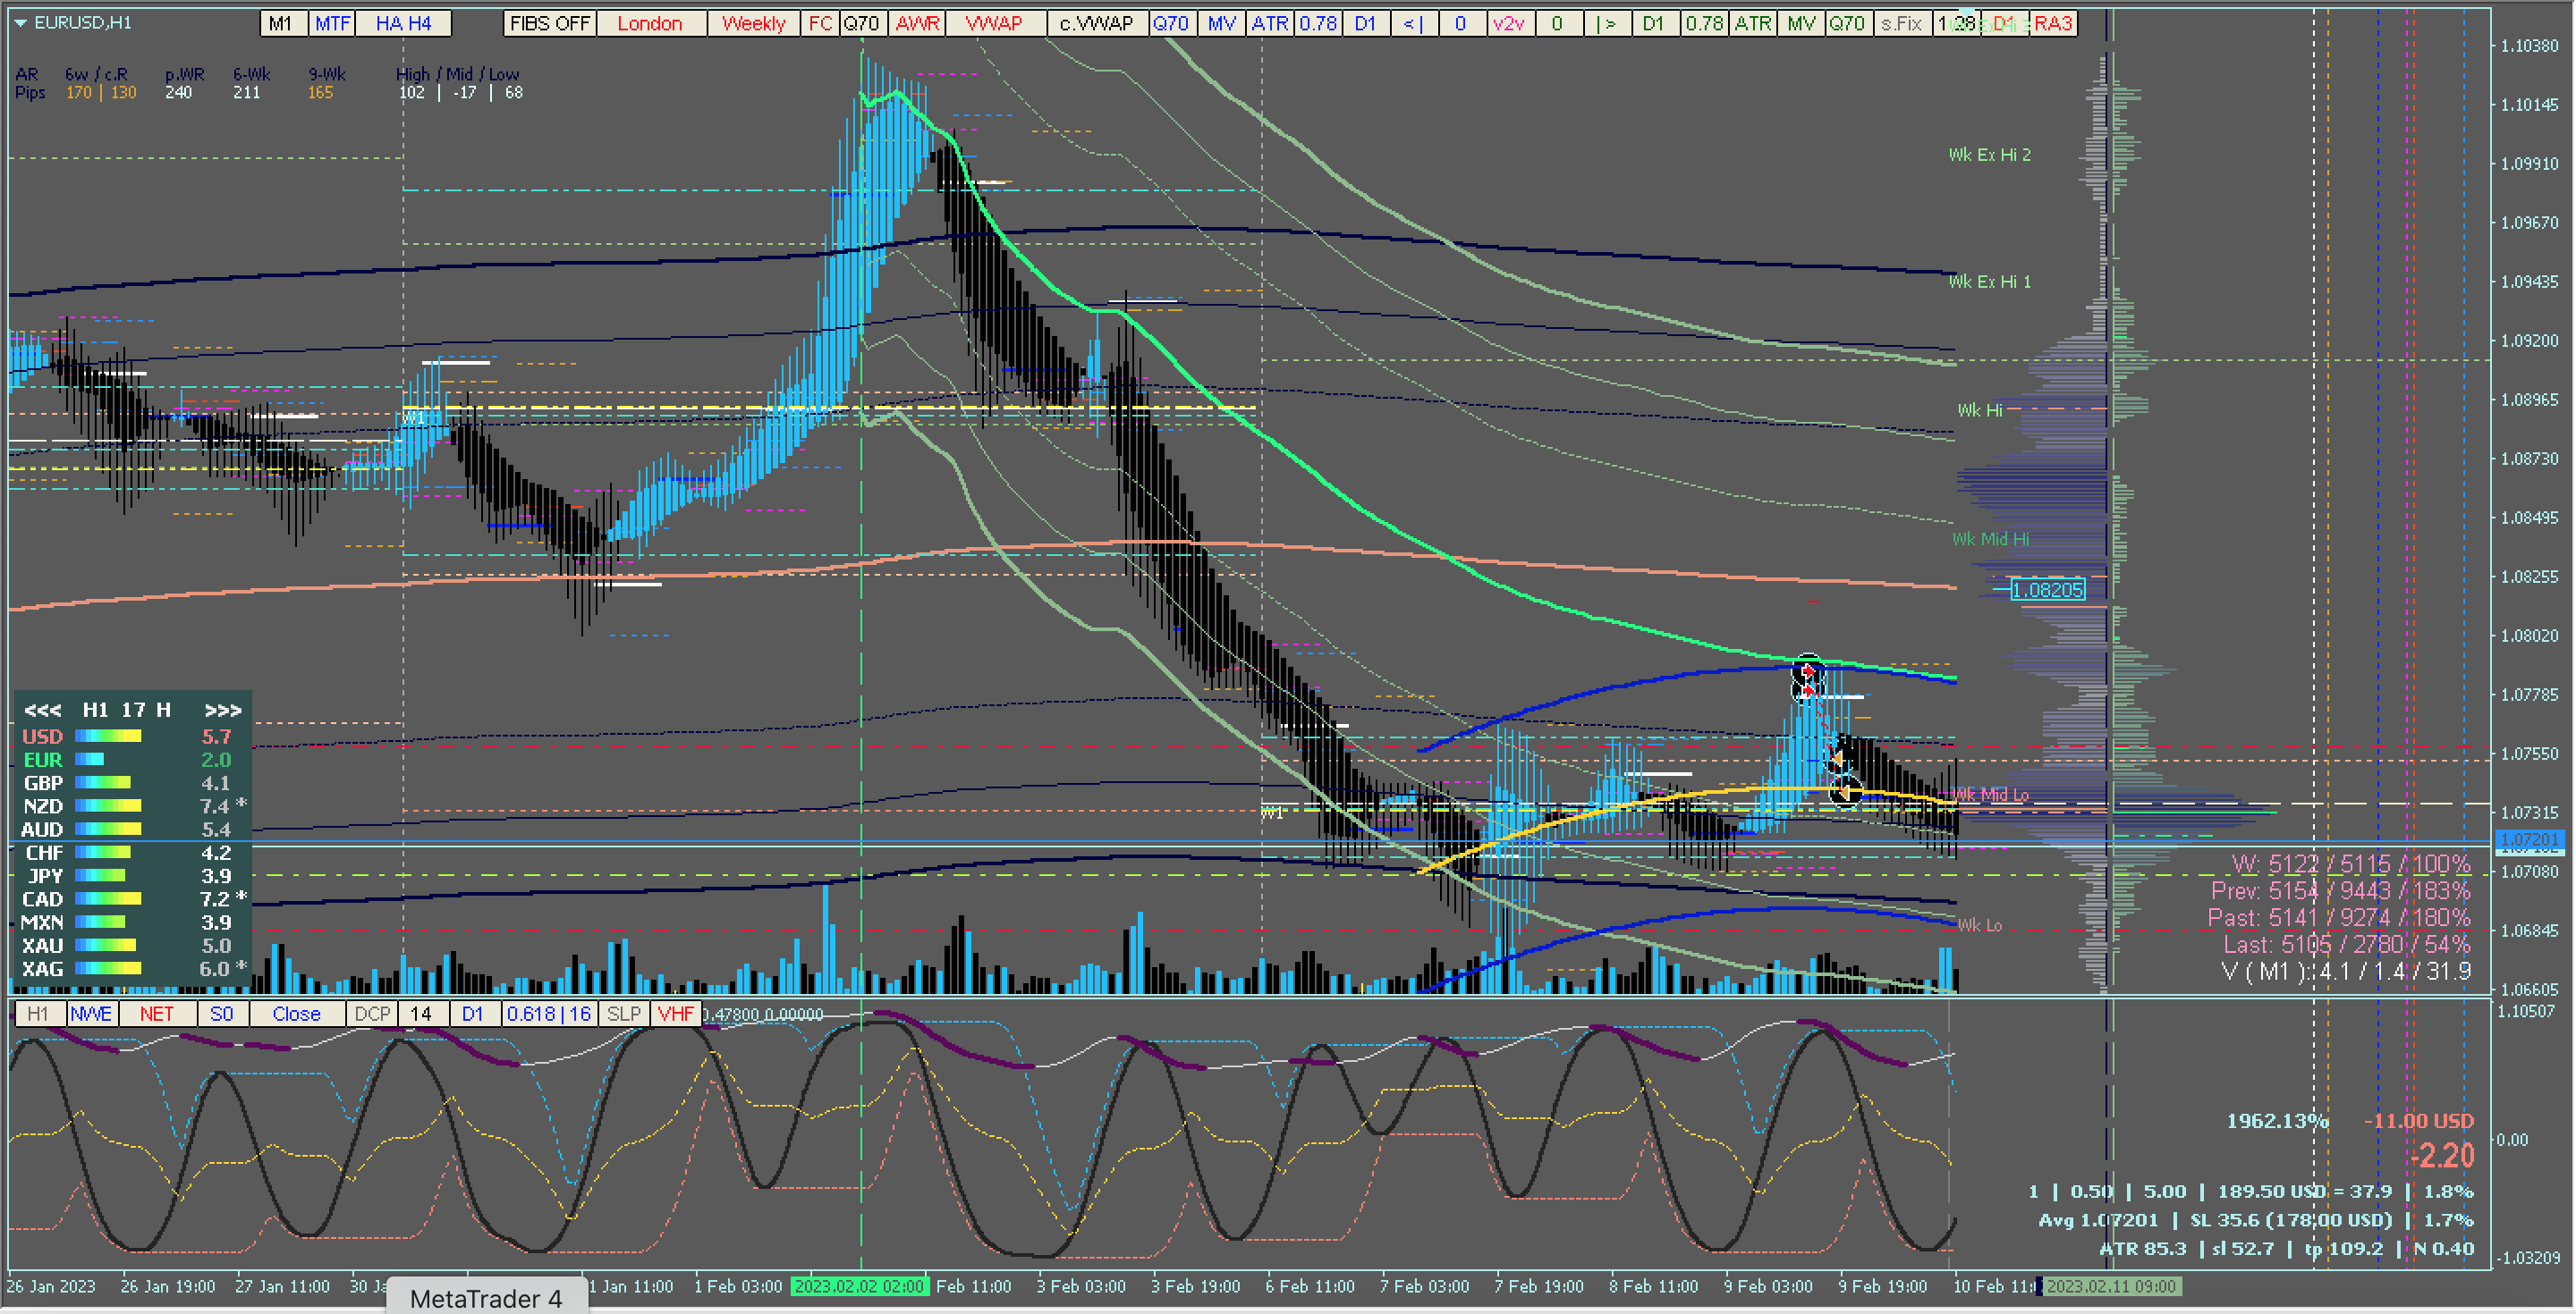2576x1314 pixels.
Task: Click the AWR button in top toolbar
Action: tap(917, 23)
